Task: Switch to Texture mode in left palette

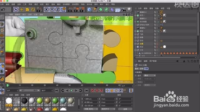Action: 2,30
